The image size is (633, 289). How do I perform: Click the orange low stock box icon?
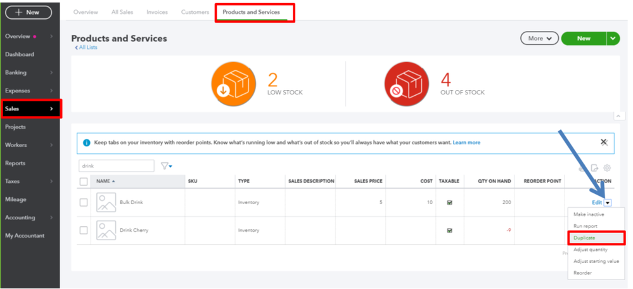coord(233,84)
